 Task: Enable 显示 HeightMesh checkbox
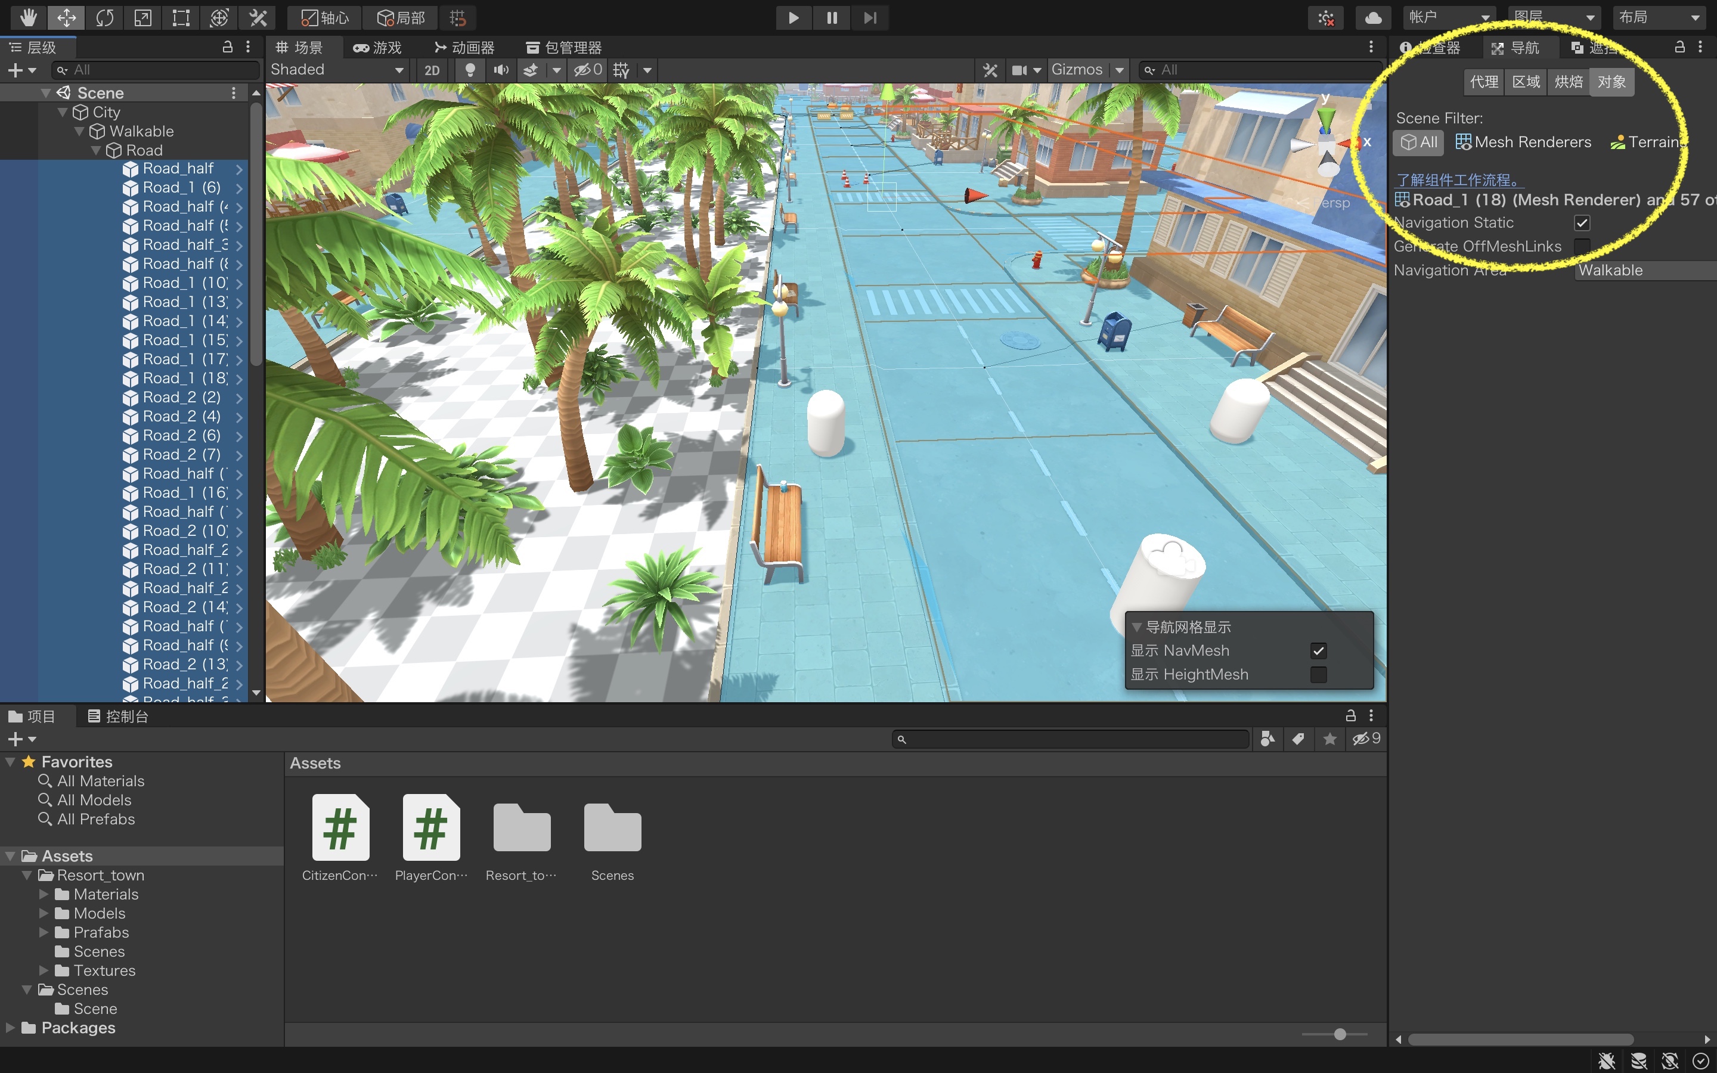pos(1318,674)
